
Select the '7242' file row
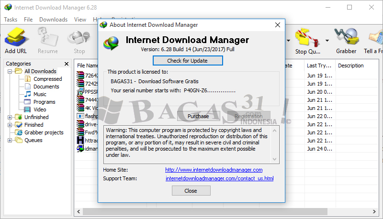click(87, 84)
